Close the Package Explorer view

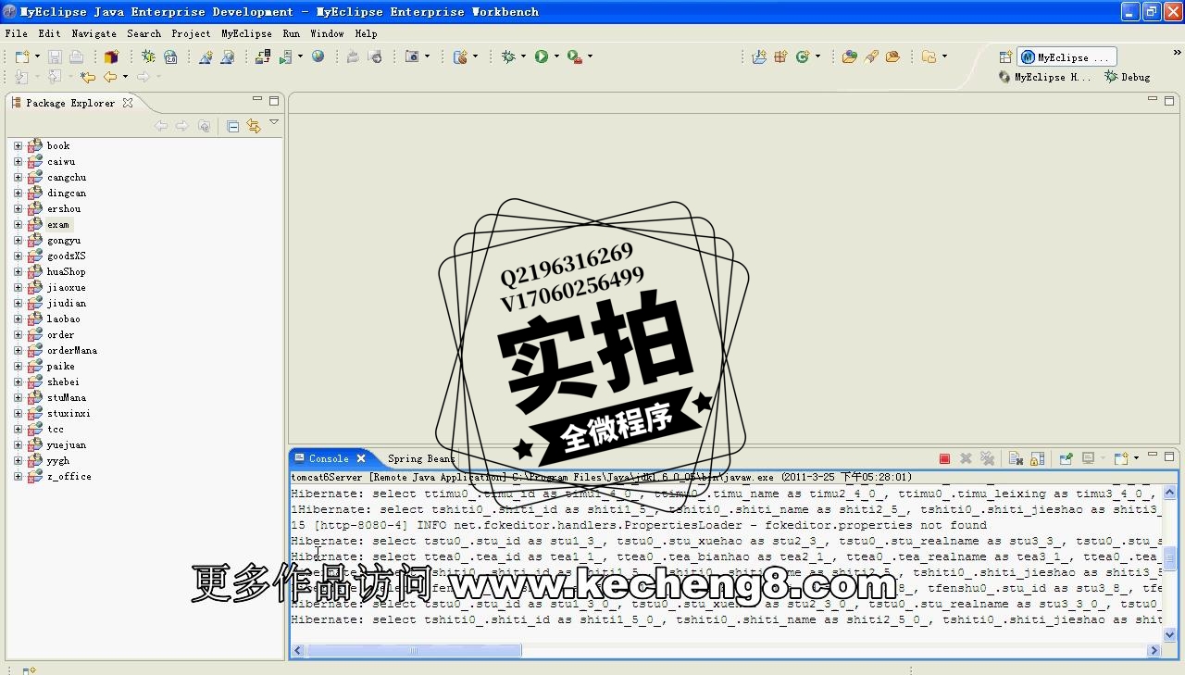(x=128, y=103)
